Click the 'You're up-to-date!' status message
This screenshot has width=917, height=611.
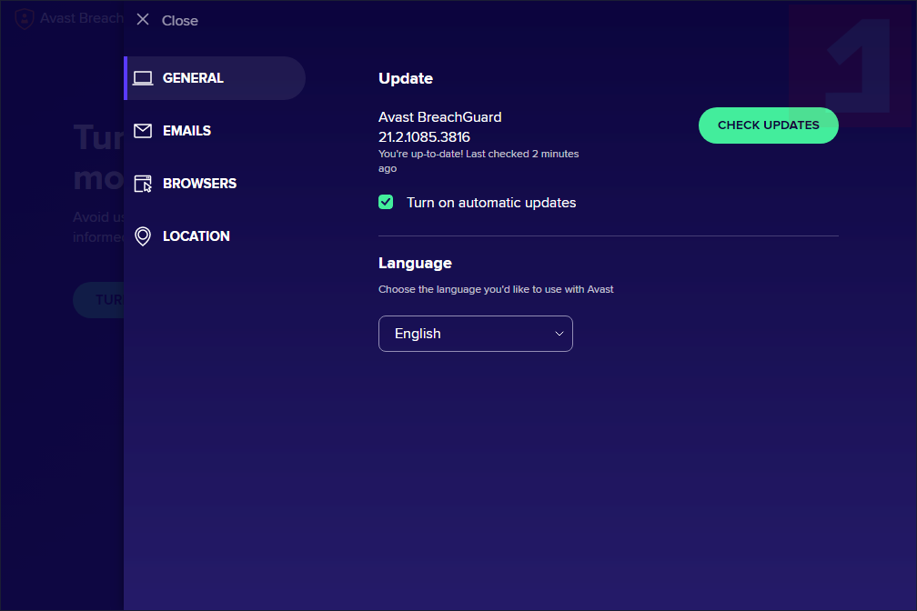coord(479,161)
